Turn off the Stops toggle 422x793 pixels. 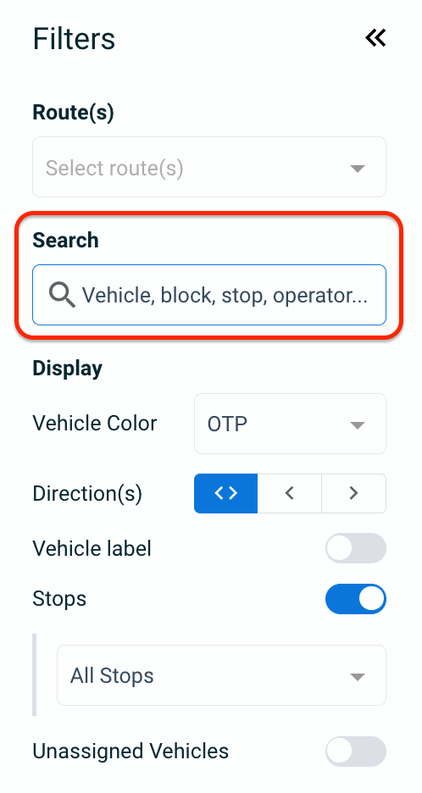pyautogui.click(x=356, y=599)
